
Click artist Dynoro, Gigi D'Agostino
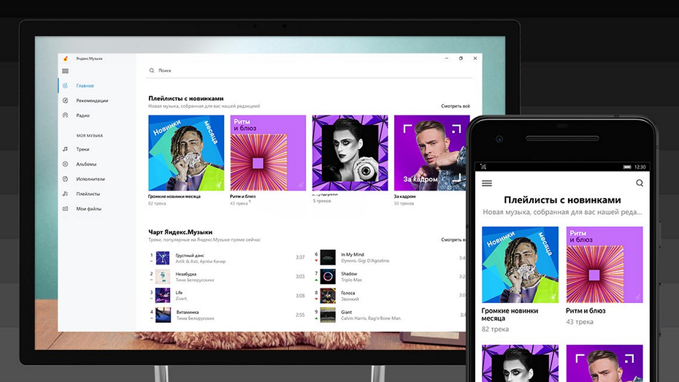365,261
